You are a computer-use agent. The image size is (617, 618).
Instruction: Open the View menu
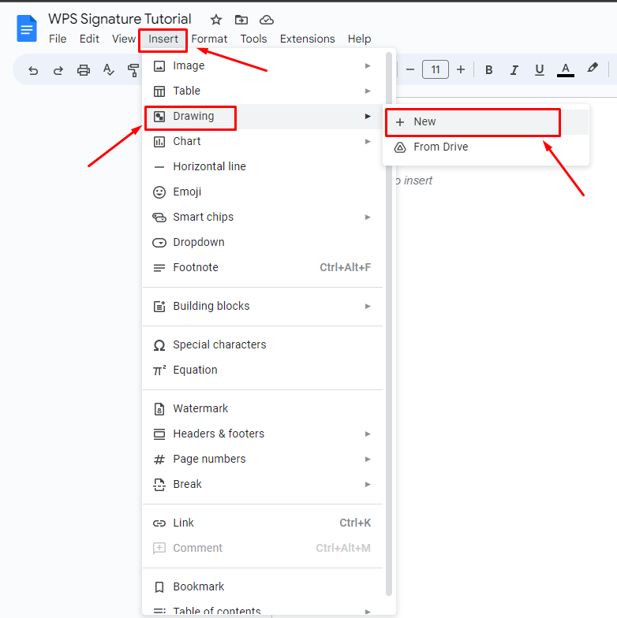(x=123, y=39)
